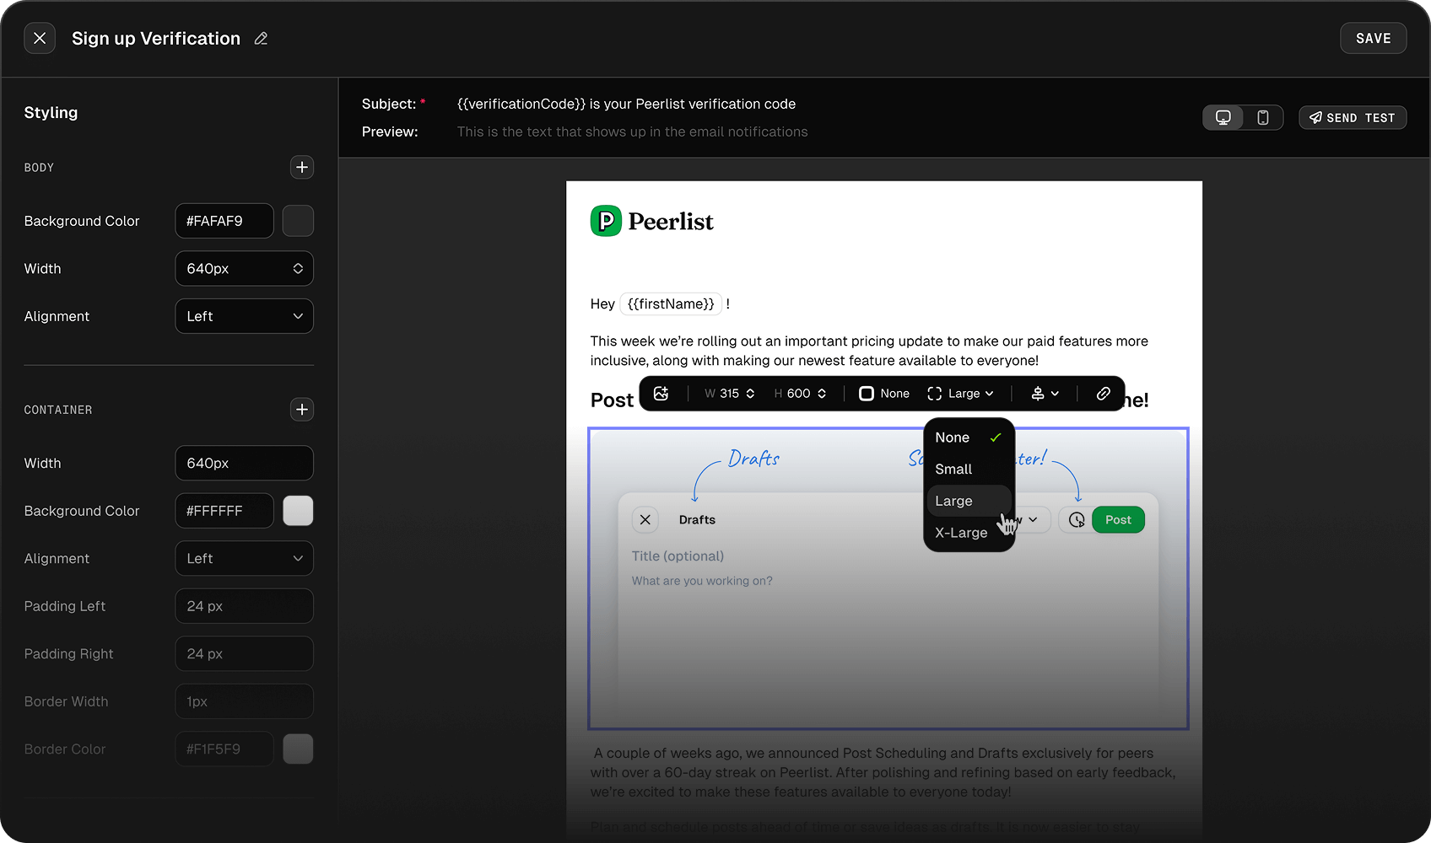Click the schedule clock icon near Post button
Viewport: 1431px width, 843px height.
(1075, 519)
